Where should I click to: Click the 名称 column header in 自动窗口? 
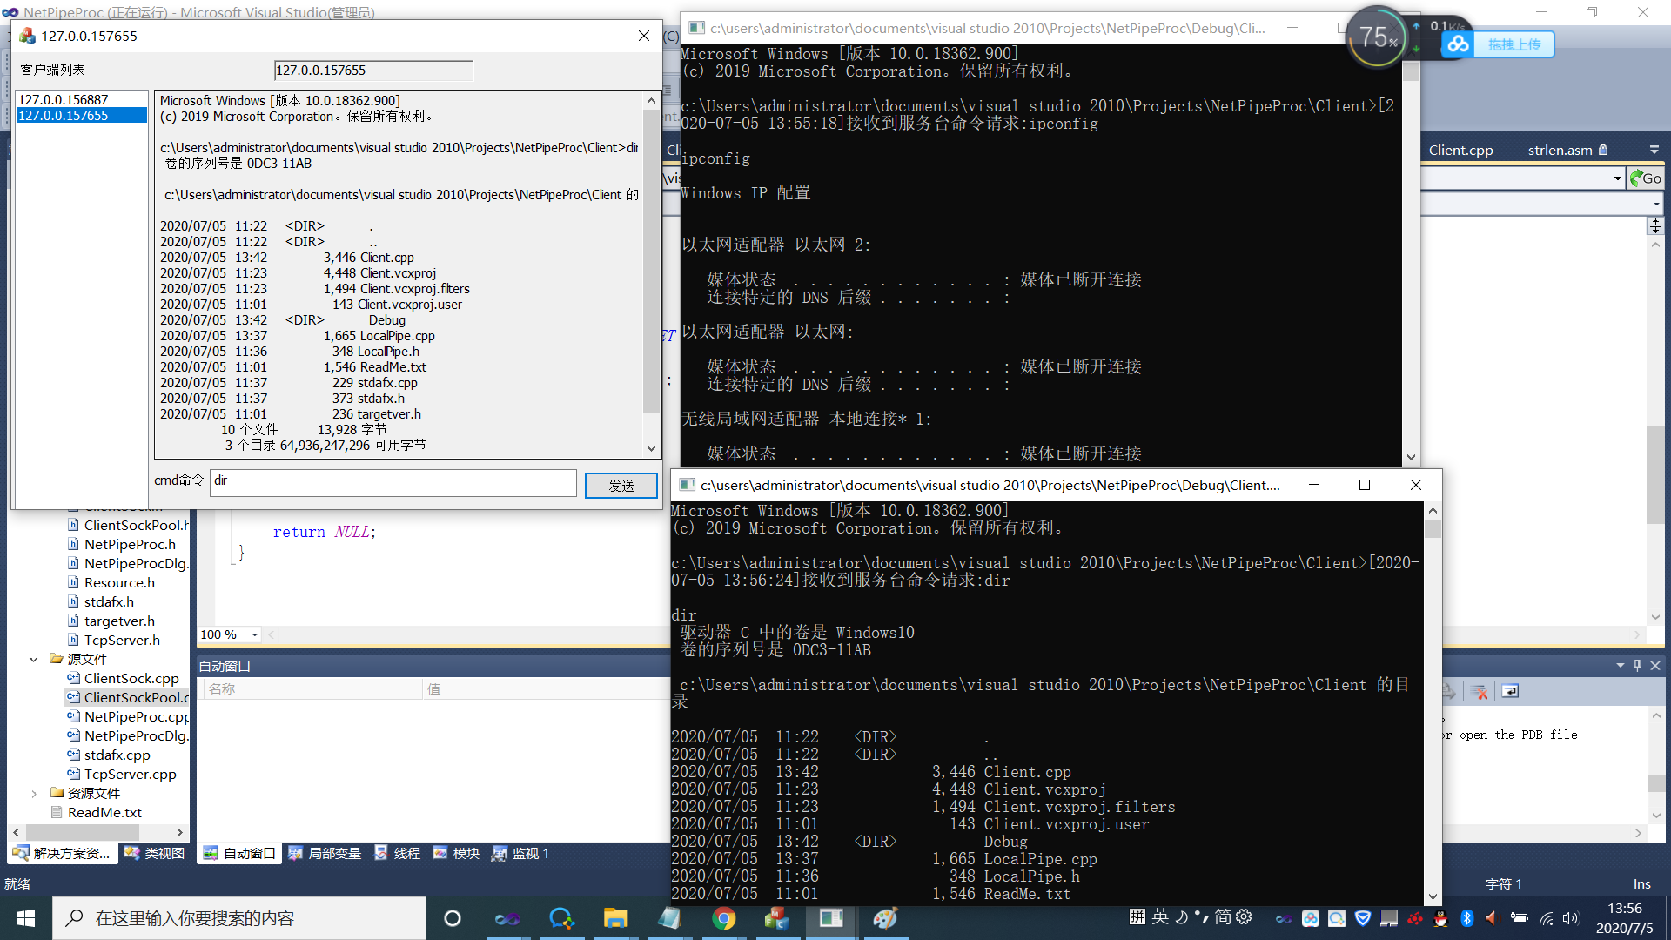click(313, 688)
